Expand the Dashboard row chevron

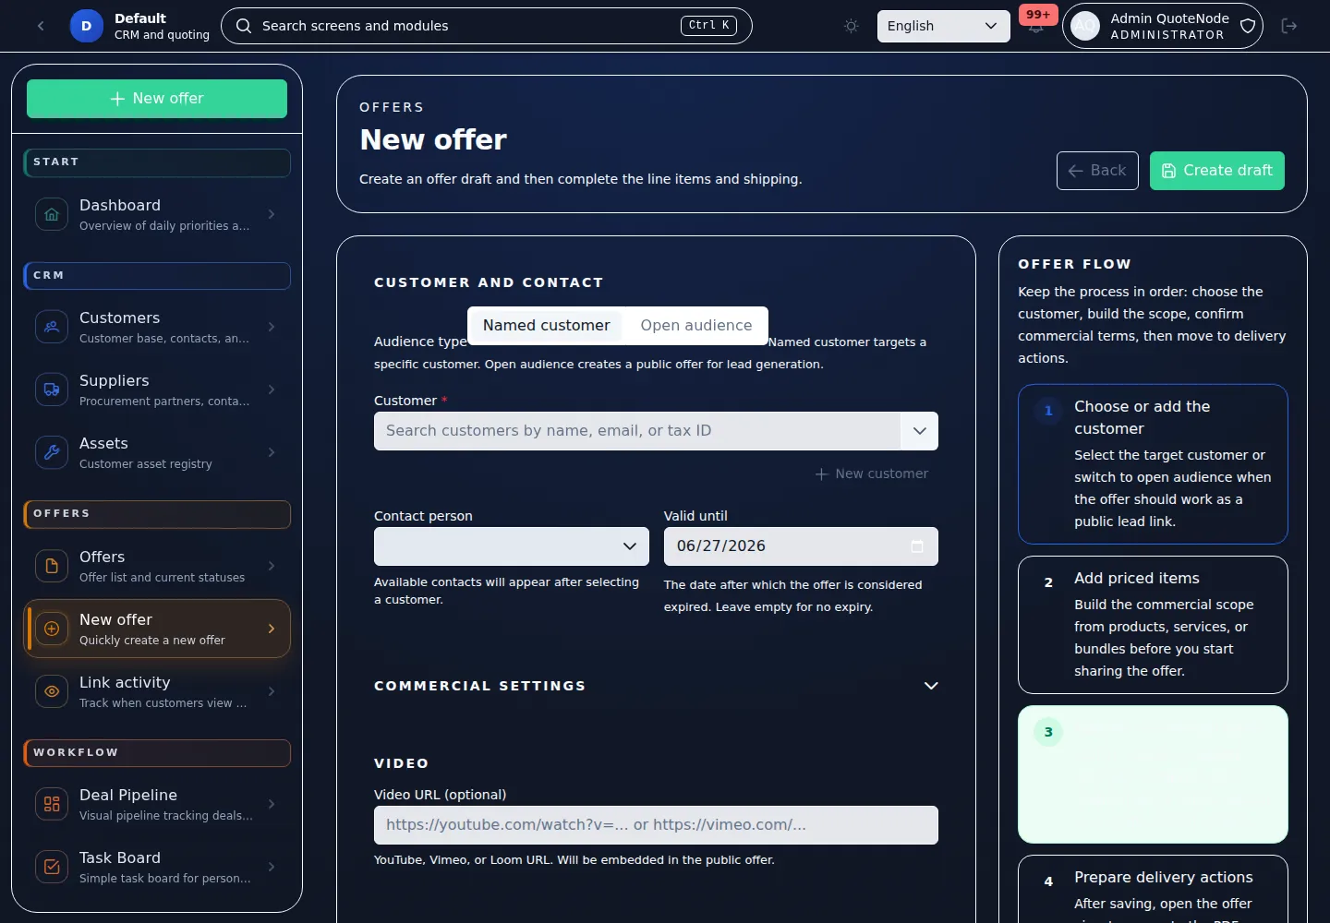(x=272, y=214)
